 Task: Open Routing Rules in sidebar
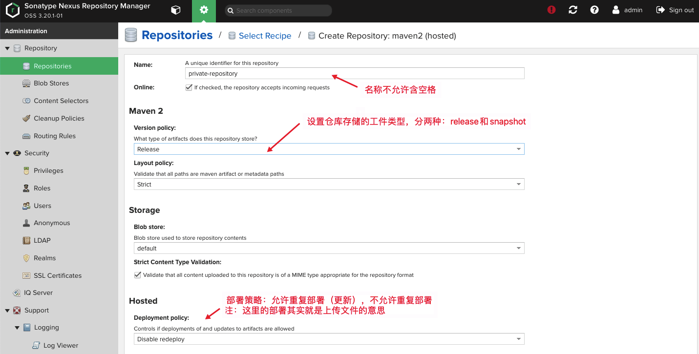(55, 136)
